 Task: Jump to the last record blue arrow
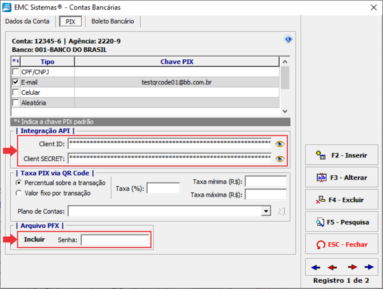[x=369, y=267]
